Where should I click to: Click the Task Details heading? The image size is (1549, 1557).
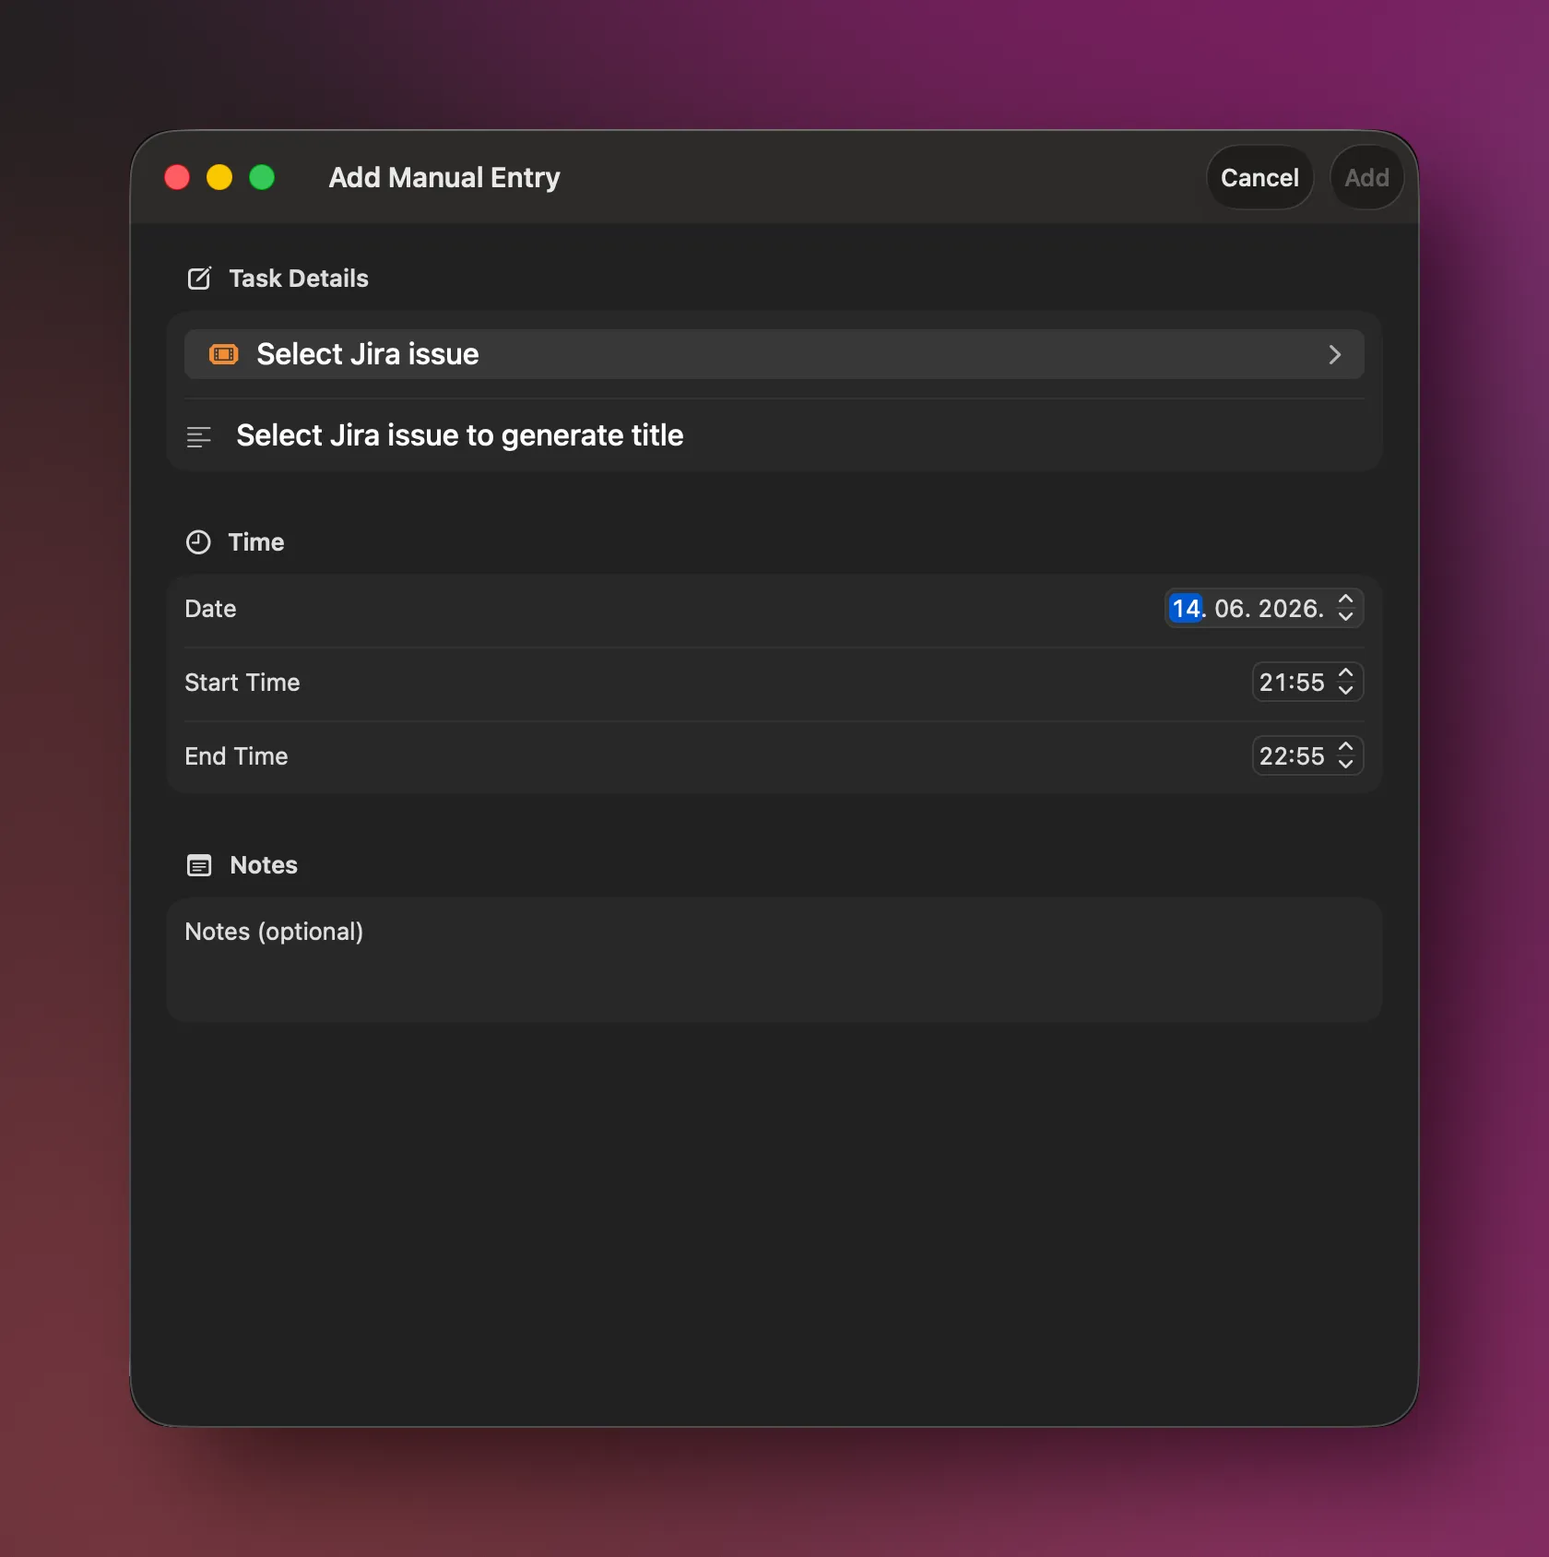click(x=299, y=279)
